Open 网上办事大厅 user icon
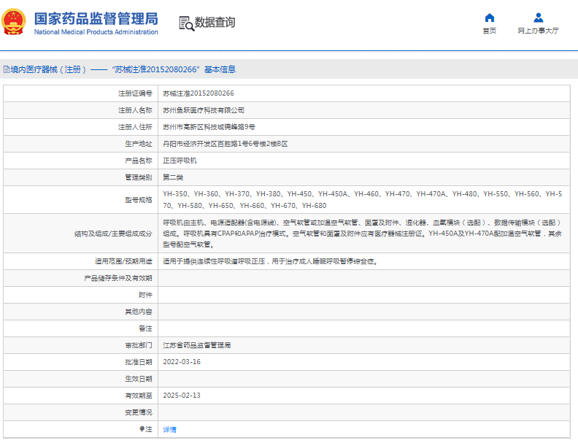The image size is (578, 443). 538,18
